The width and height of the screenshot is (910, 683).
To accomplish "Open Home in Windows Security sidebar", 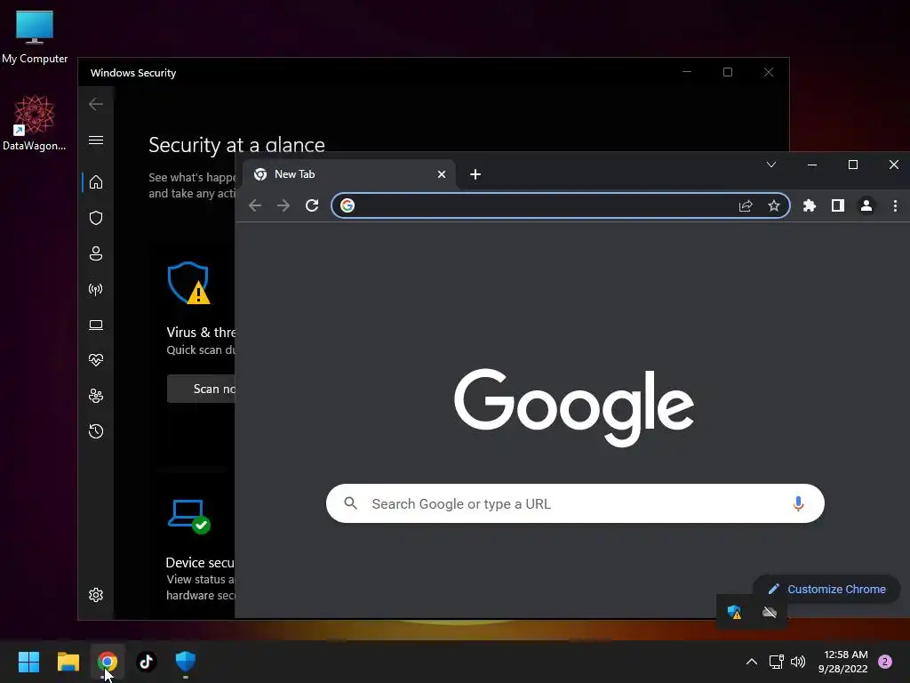I will (96, 182).
